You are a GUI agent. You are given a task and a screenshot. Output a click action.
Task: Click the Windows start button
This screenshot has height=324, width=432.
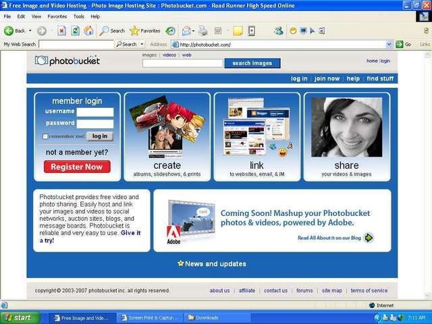click(20, 318)
